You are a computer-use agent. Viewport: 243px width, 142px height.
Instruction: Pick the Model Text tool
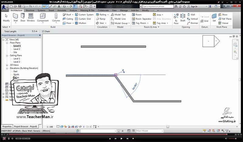118,15
